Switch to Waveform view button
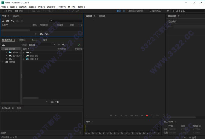This screenshot has height=139, width=205. point(8,11)
